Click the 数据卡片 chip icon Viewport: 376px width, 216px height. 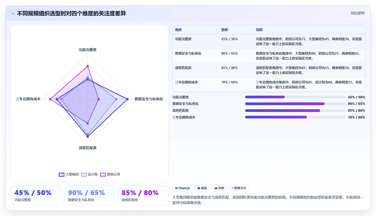coord(233,188)
